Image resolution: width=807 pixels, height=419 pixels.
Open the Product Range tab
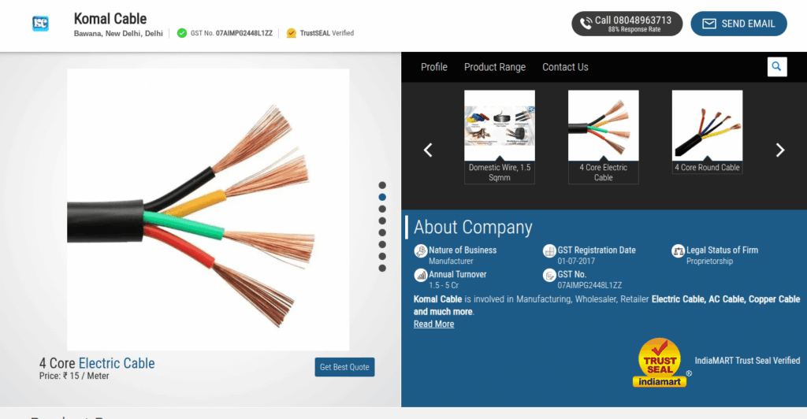point(494,67)
